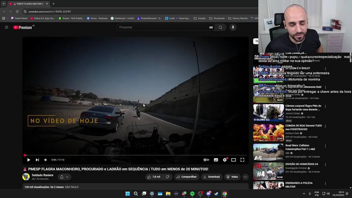This screenshot has height=198, width=352.
Task: Click the magnifier search button
Action: click(x=220, y=27)
